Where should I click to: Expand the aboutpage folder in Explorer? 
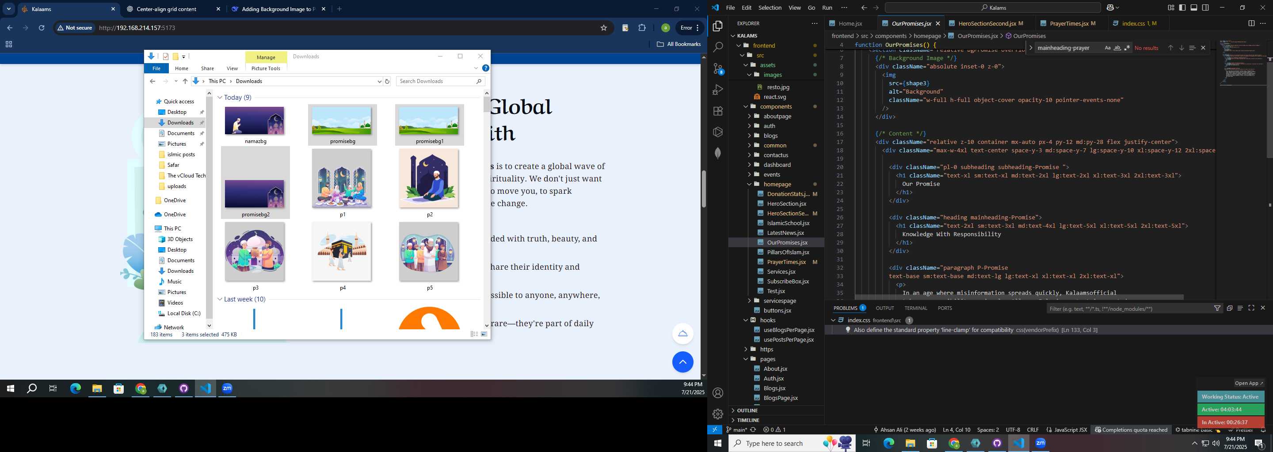coord(749,117)
